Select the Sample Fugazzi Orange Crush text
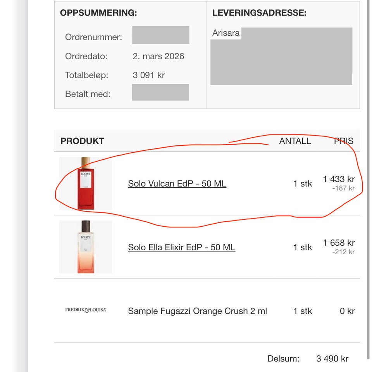This screenshot has width=372, height=372. (x=197, y=311)
